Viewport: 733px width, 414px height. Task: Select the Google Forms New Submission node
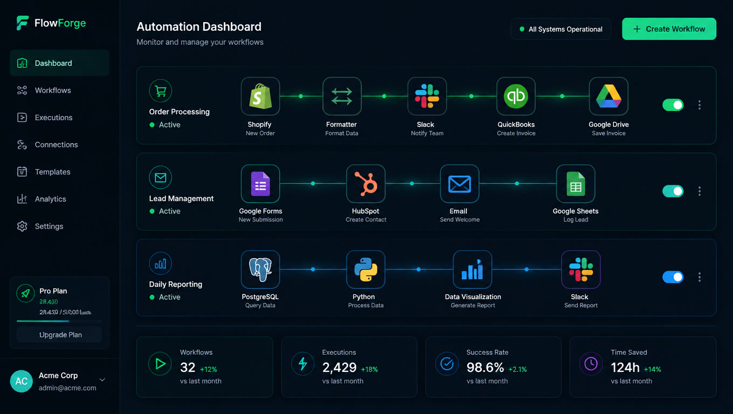(260, 184)
